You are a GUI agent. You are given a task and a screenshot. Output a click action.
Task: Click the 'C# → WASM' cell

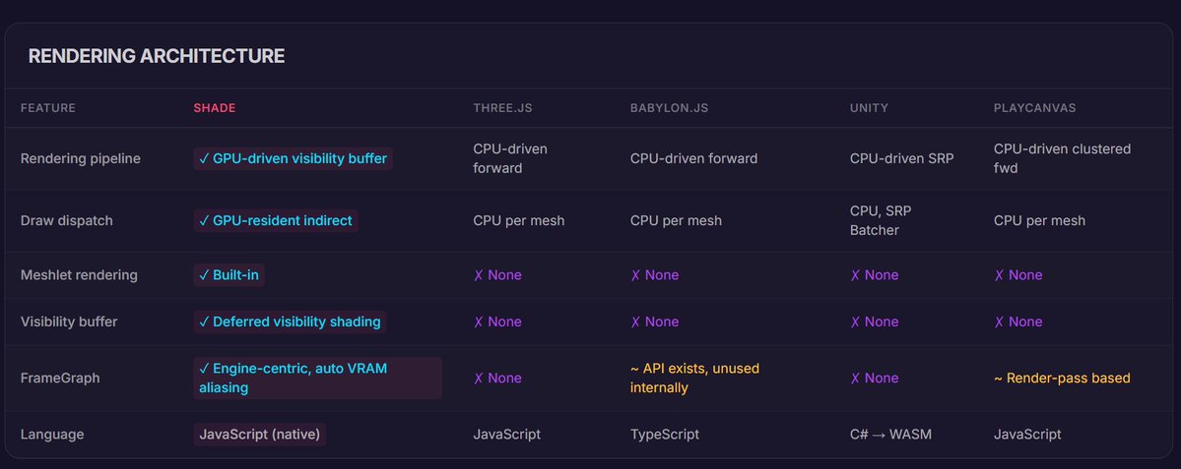[x=890, y=435]
